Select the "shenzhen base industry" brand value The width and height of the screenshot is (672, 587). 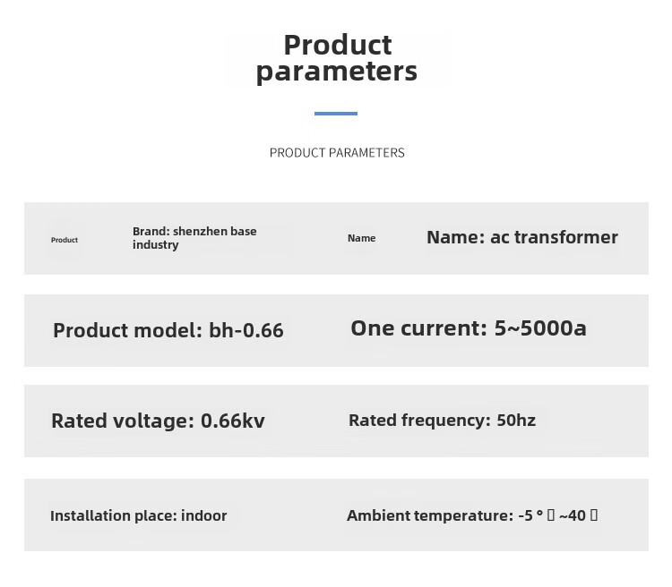click(x=214, y=232)
